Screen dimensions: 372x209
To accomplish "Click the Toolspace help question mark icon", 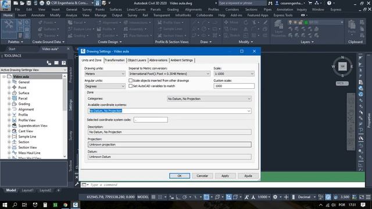I will point(63,63).
